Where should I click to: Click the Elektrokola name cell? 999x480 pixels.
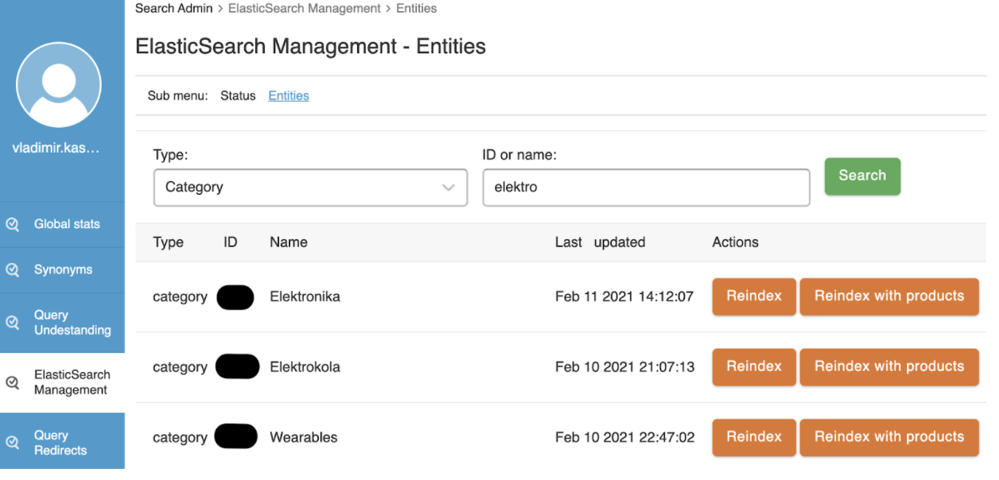[x=305, y=367]
